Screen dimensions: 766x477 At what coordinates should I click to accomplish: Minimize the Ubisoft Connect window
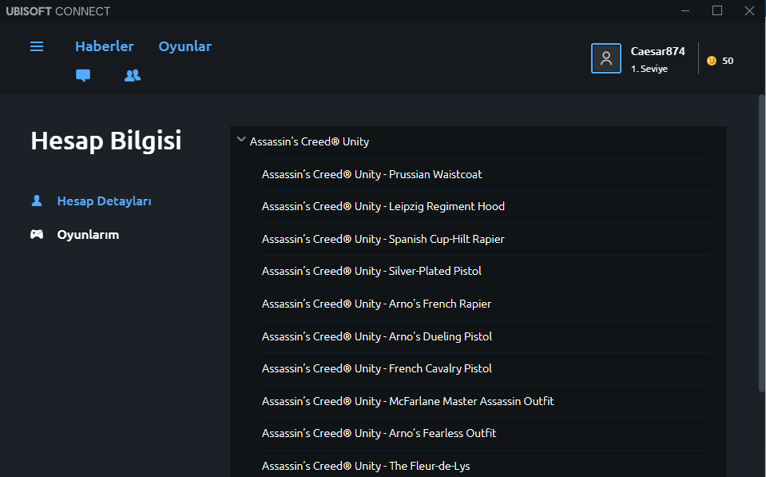click(685, 10)
